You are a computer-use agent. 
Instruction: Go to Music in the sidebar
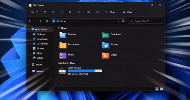38,53
